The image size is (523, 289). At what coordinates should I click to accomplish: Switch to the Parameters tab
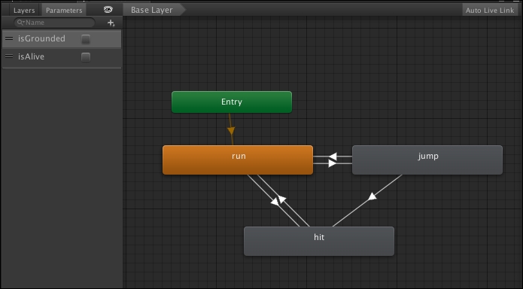click(x=64, y=11)
